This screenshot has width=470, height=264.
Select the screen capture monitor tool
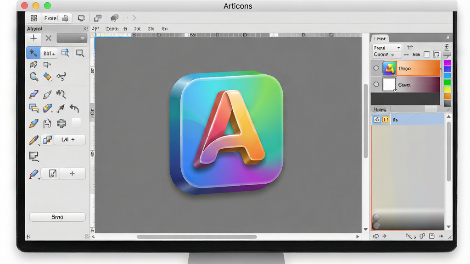tap(34, 156)
